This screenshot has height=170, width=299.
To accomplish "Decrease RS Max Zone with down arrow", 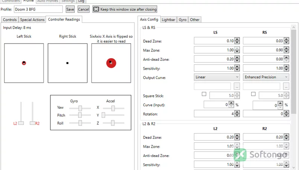I will click(x=286, y=52).
